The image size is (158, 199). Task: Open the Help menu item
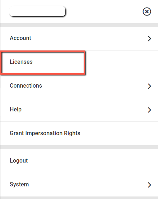point(79,110)
